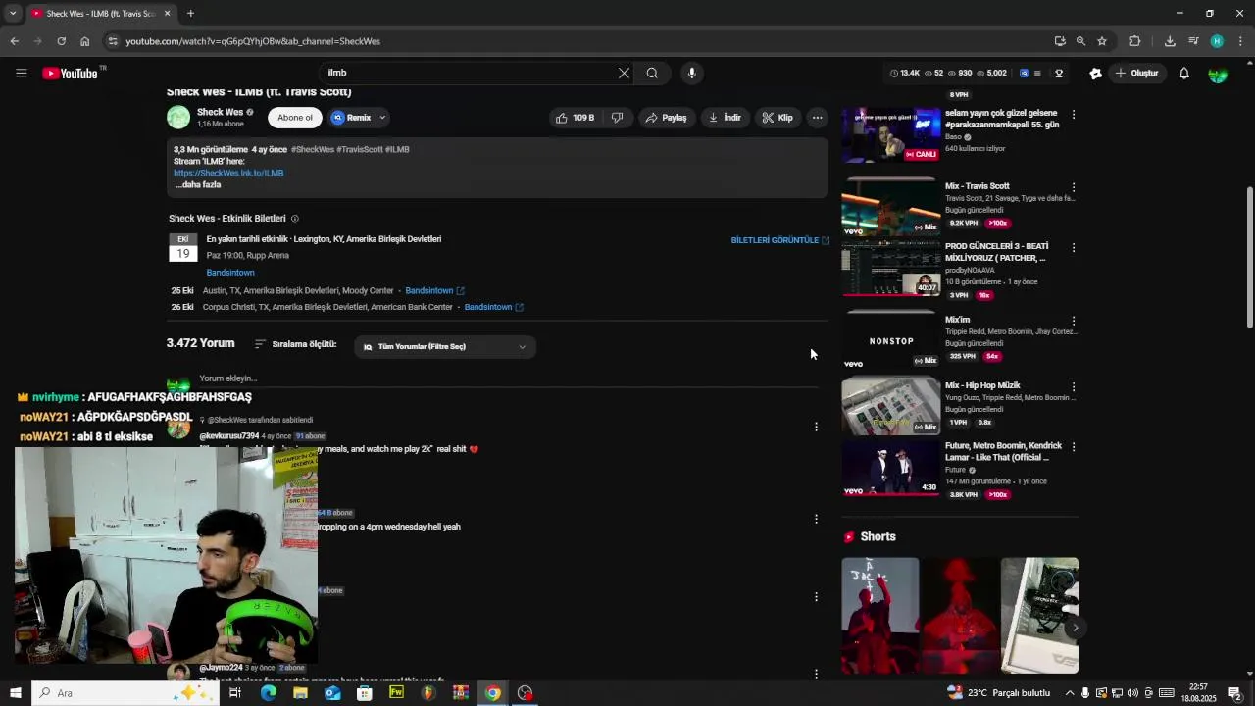Image resolution: width=1255 pixels, height=706 pixels.
Task: Go back in Chrome
Action: [x=15, y=41]
